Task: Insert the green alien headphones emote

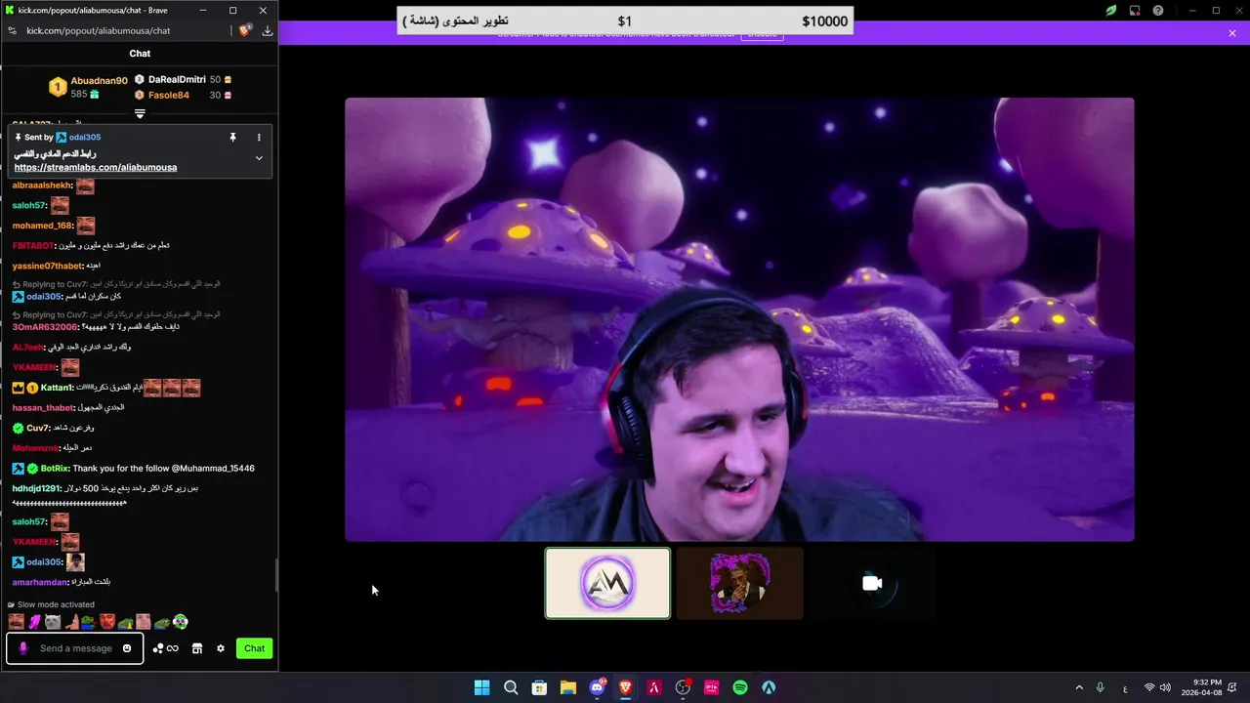Action: (x=181, y=622)
